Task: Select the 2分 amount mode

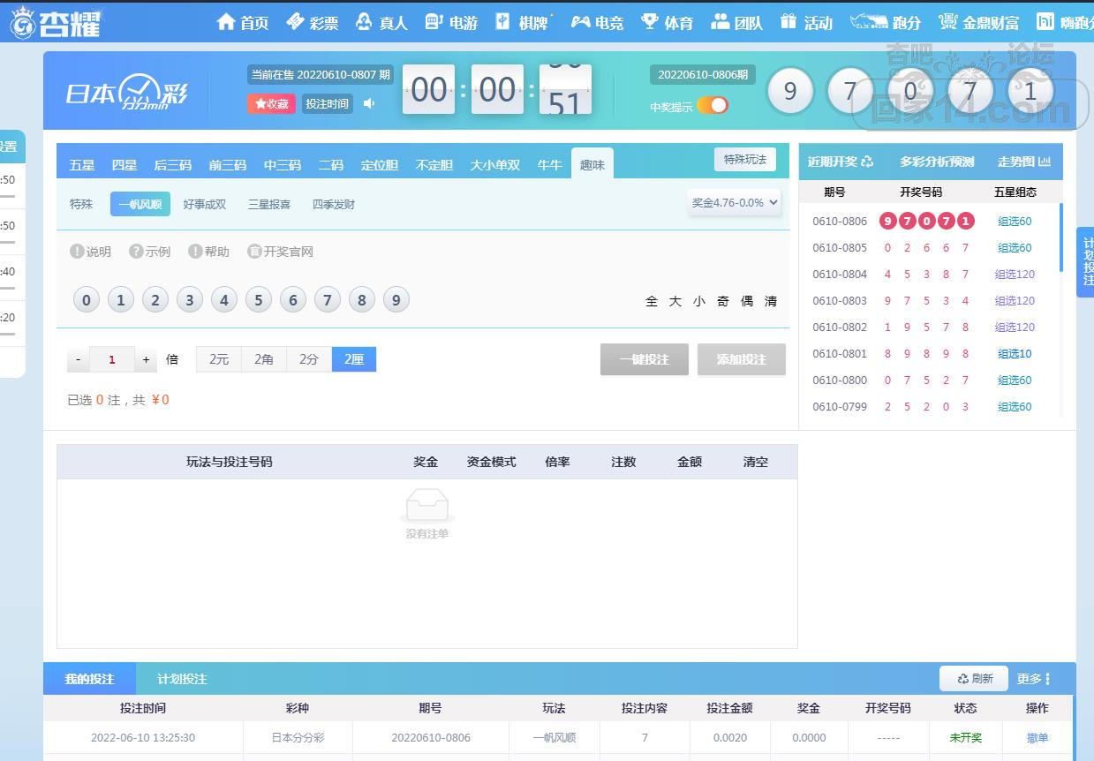Action: click(x=308, y=359)
